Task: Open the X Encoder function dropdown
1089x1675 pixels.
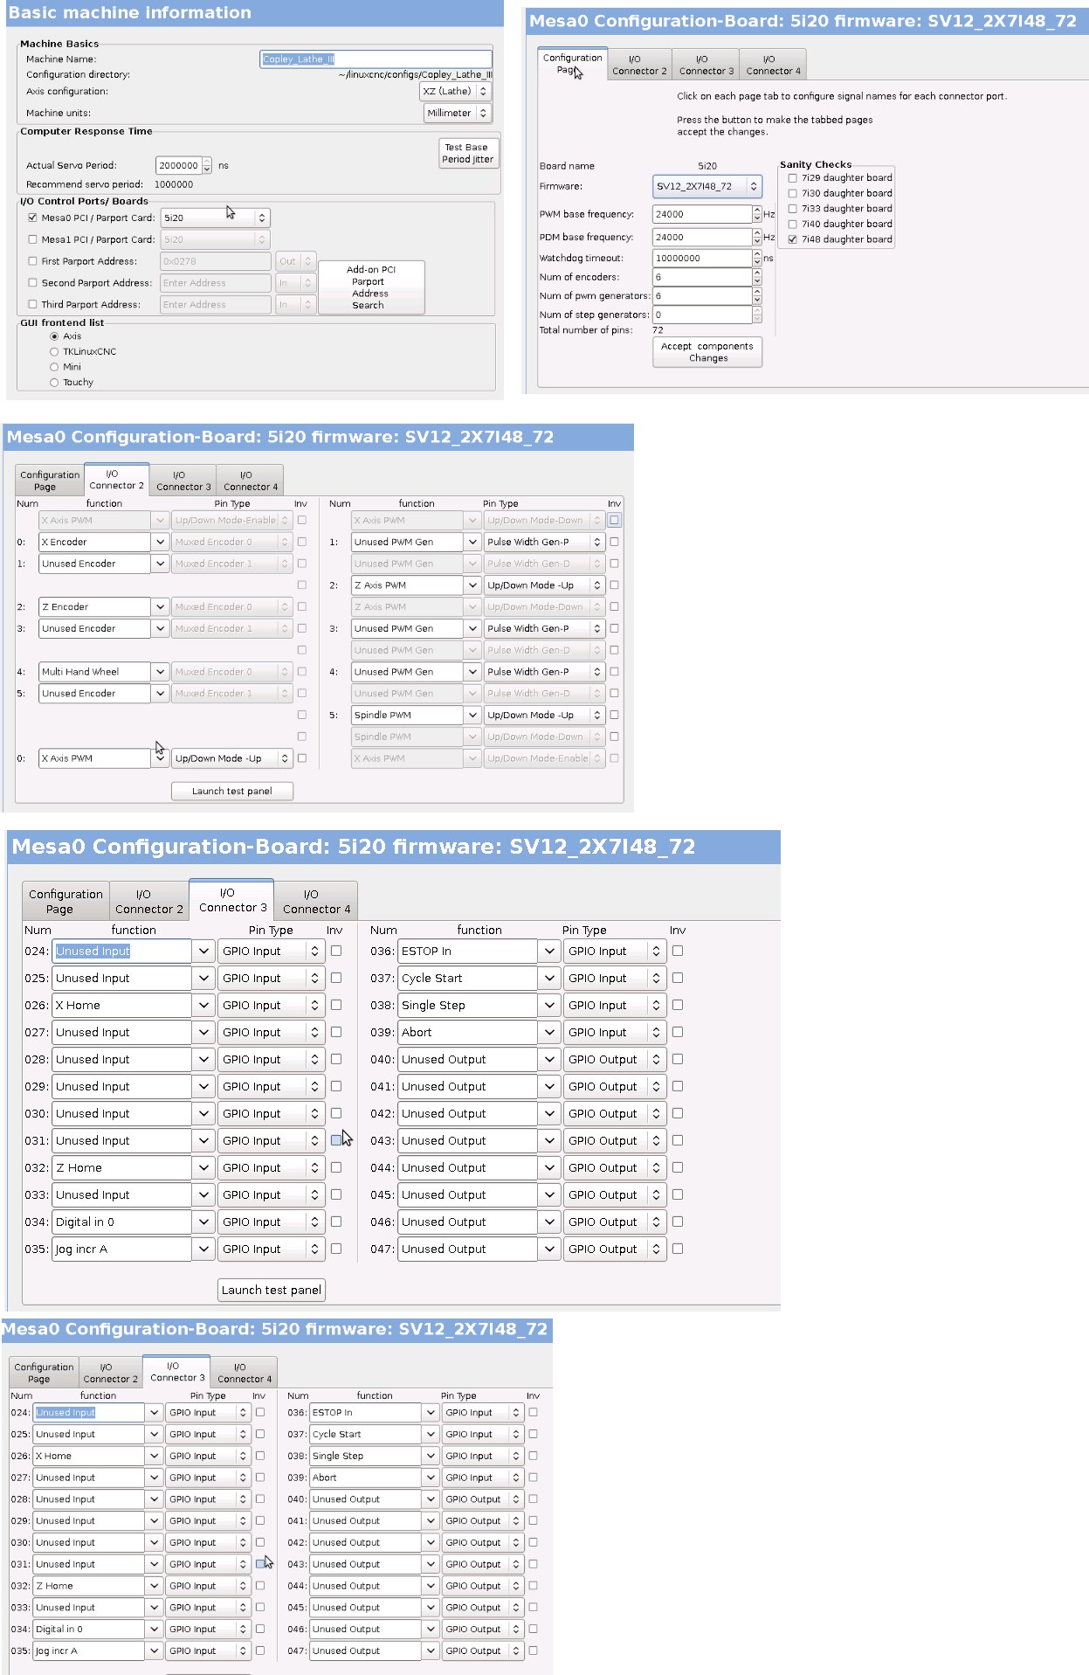Action: point(160,542)
